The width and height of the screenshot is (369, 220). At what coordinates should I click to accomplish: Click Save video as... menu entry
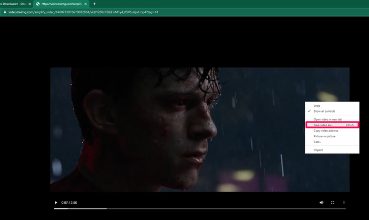pos(332,125)
